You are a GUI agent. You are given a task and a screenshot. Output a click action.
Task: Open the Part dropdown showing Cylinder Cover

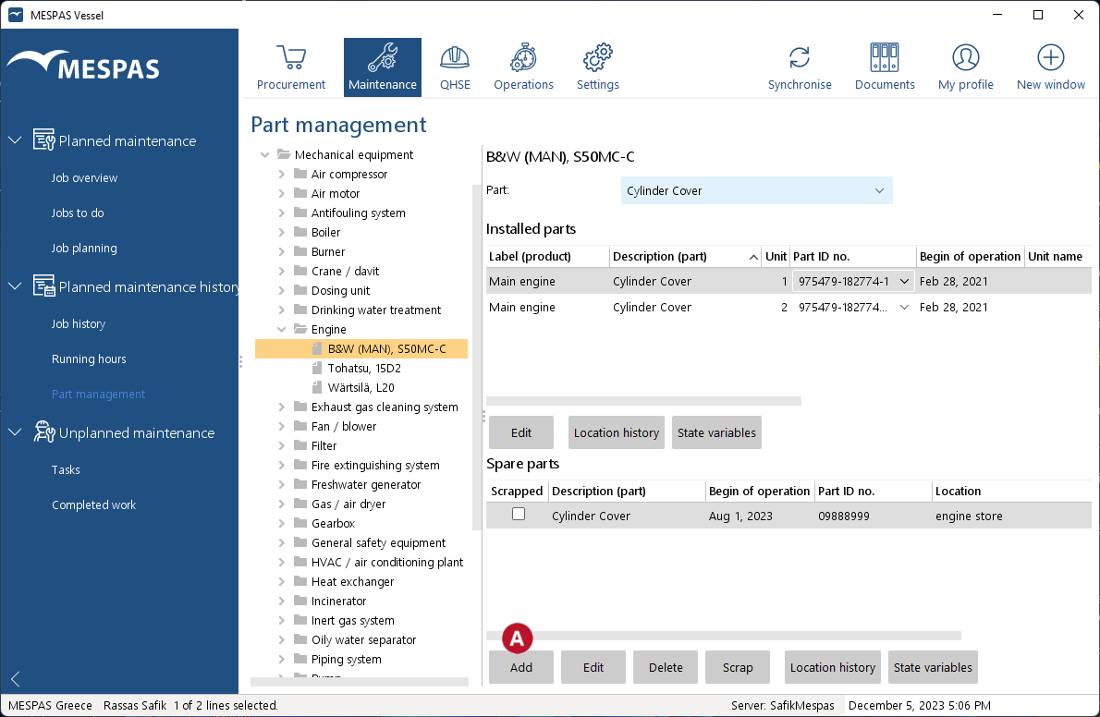(x=756, y=190)
